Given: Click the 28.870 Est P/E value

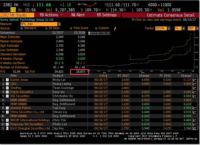Looking at the screenshot, I should pyautogui.click(x=80, y=72).
